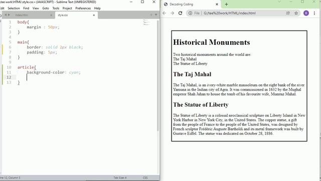
Task: Open the Preferences menu
Action: [x=83, y=8]
